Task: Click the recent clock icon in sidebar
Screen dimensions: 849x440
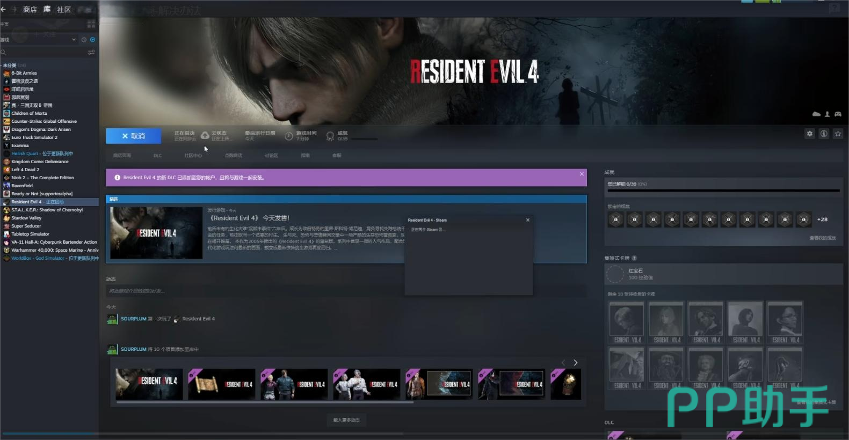Action: click(x=84, y=40)
